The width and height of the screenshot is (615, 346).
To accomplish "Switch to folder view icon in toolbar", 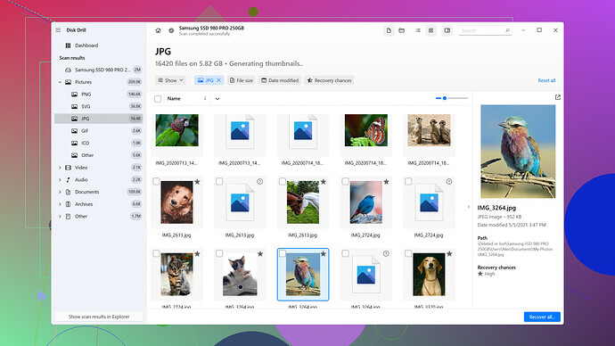I will point(402,30).
